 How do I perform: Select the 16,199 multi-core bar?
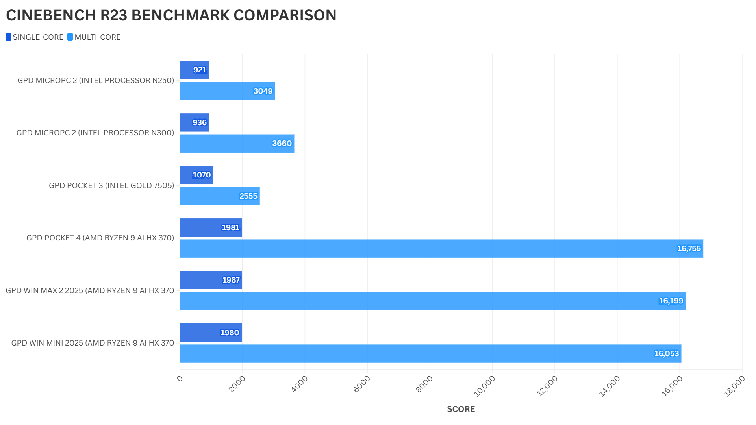click(x=432, y=301)
